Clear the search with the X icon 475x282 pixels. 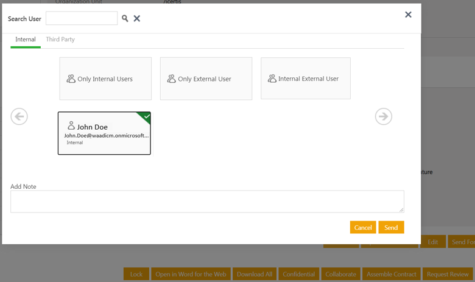137,18
